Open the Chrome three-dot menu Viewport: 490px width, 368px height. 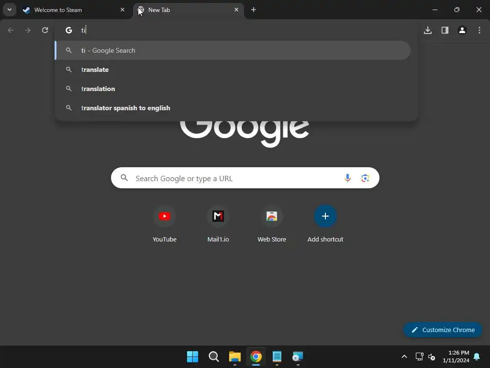click(x=479, y=30)
